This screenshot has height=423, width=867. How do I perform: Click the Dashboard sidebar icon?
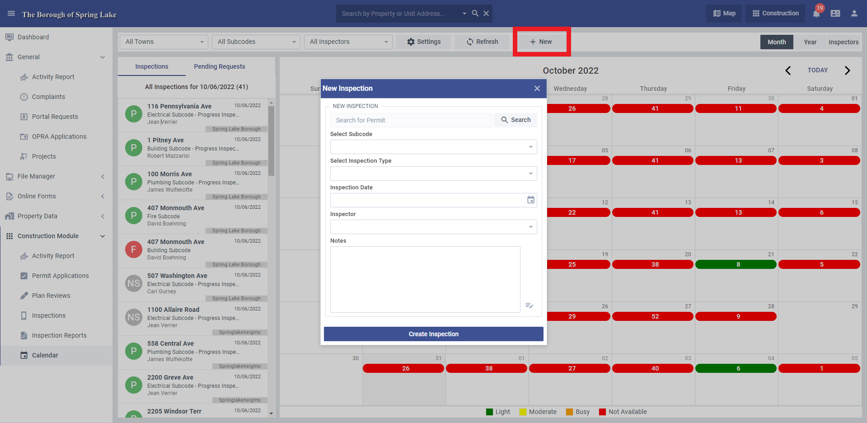click(x=9, y=37)
